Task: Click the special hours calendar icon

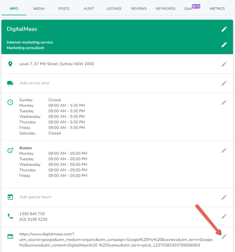Action: [10, 197]
